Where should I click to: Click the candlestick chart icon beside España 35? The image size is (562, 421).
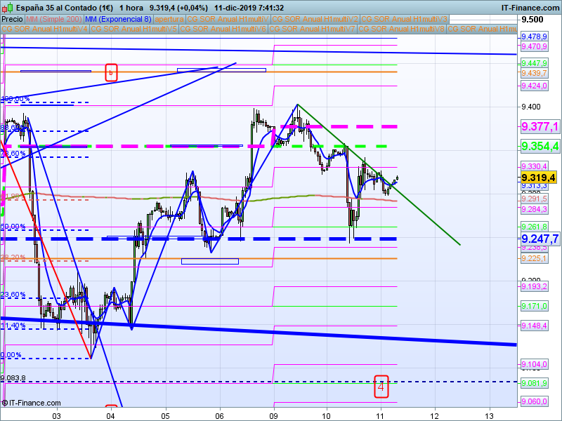tap(7, 7)
